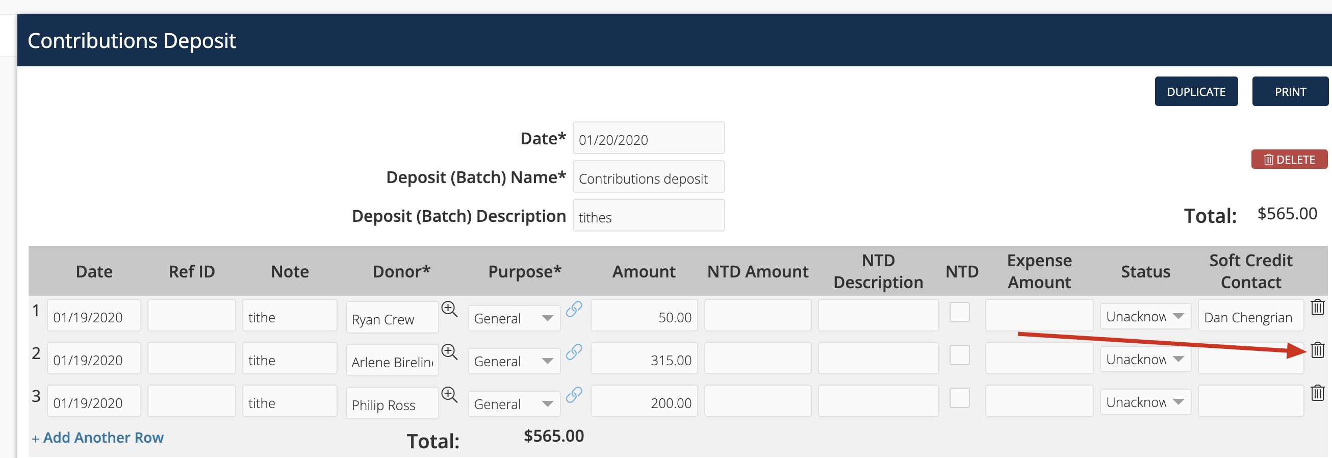Click the NTD Description column header
1332x458 pixels.
pos(878,271)
